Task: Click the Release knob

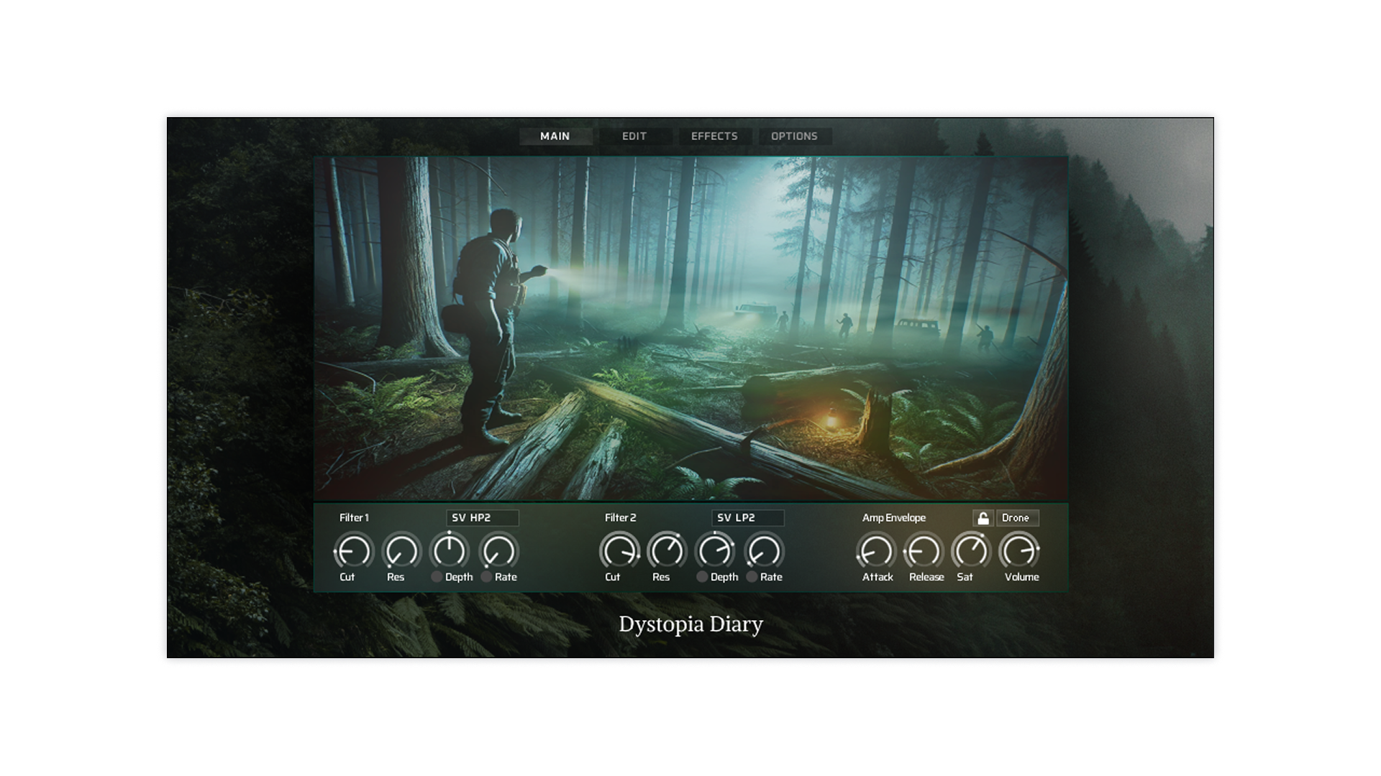Action: (x=924, y=552)
